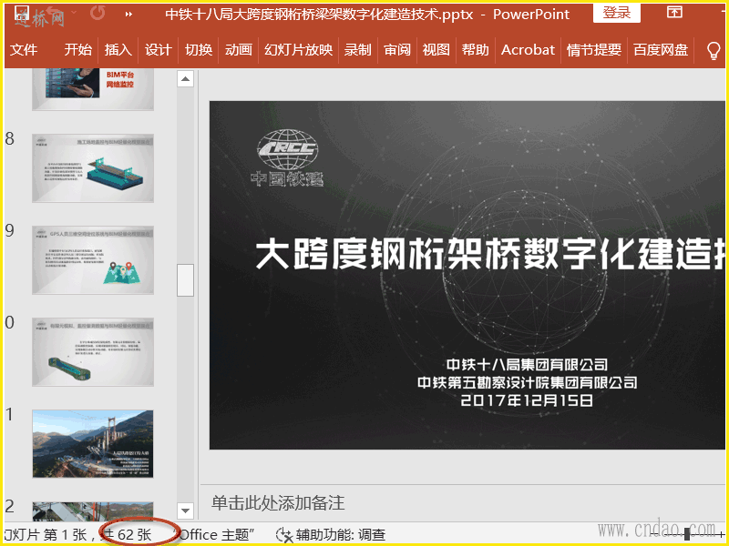
Task: Select the BIM平台 slide thumbnail at top
Action: pos(93,89)
